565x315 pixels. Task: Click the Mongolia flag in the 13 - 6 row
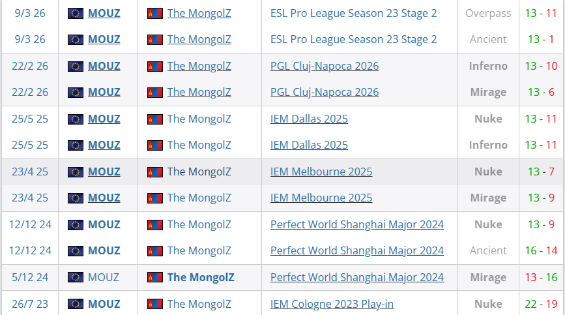click(155, 92)
